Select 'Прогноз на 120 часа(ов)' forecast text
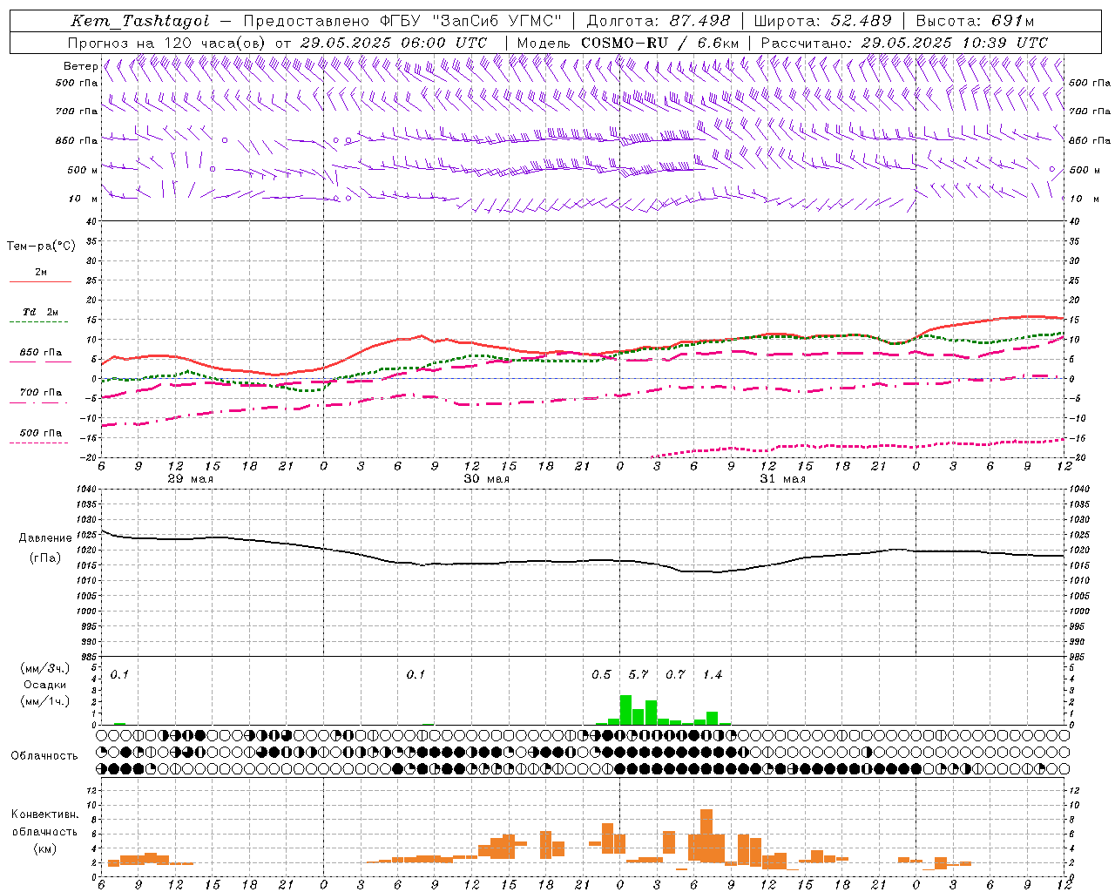The image size is (1115, 892). coord(167,43)
